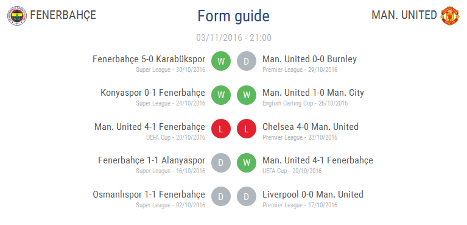Click the match date 03/11/2016 - 21:00
The image size is (467, 225).
point(234,38)
